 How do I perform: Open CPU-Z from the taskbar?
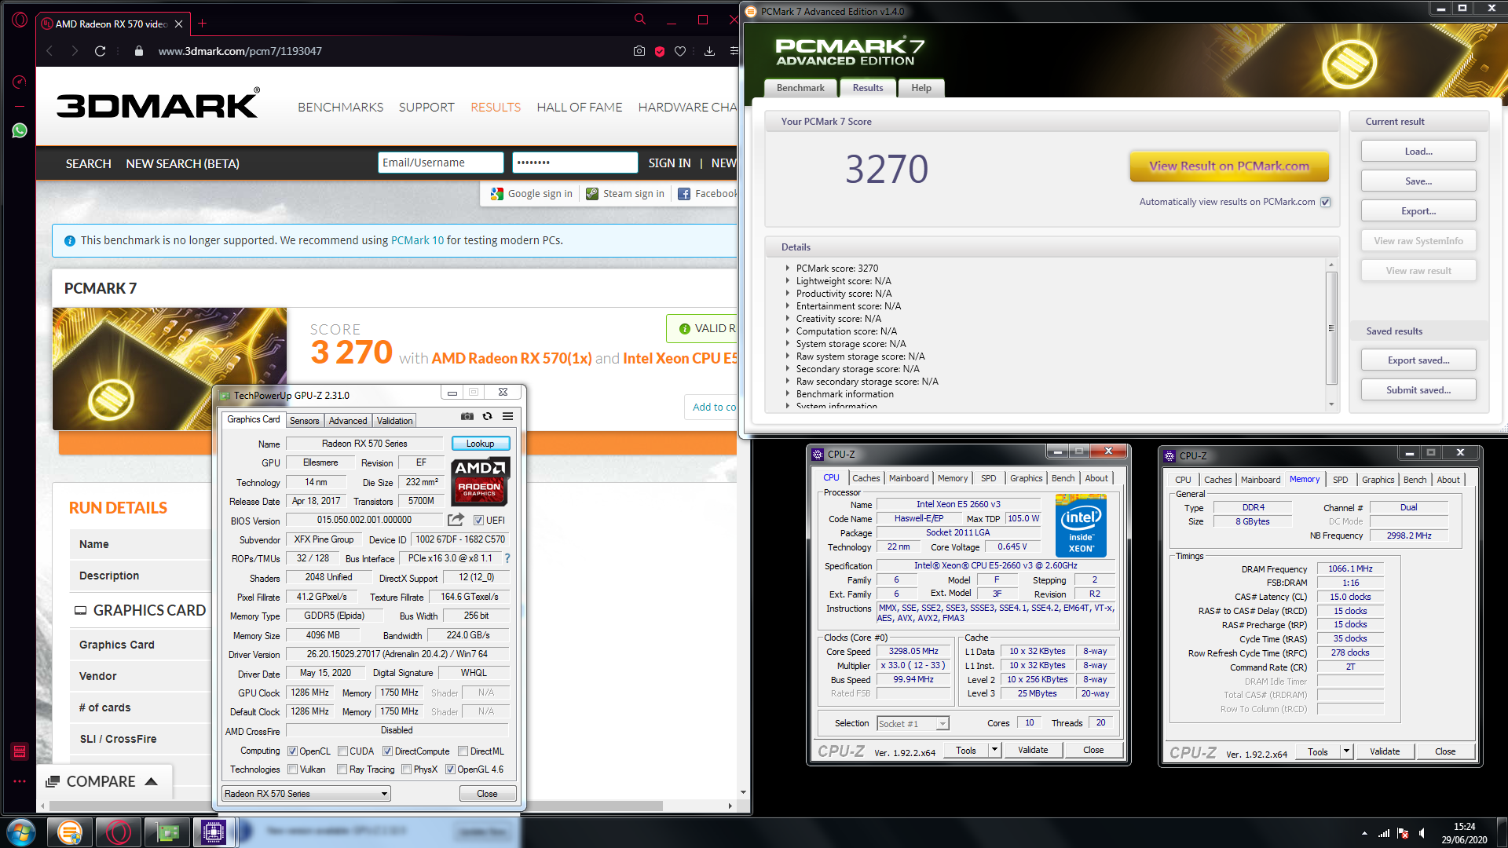click(x=214, y=832)
